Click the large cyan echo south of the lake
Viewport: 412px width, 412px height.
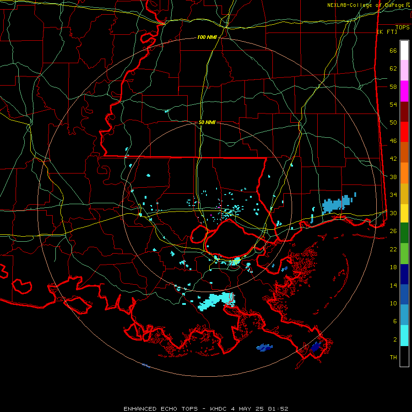click(216, 300)
